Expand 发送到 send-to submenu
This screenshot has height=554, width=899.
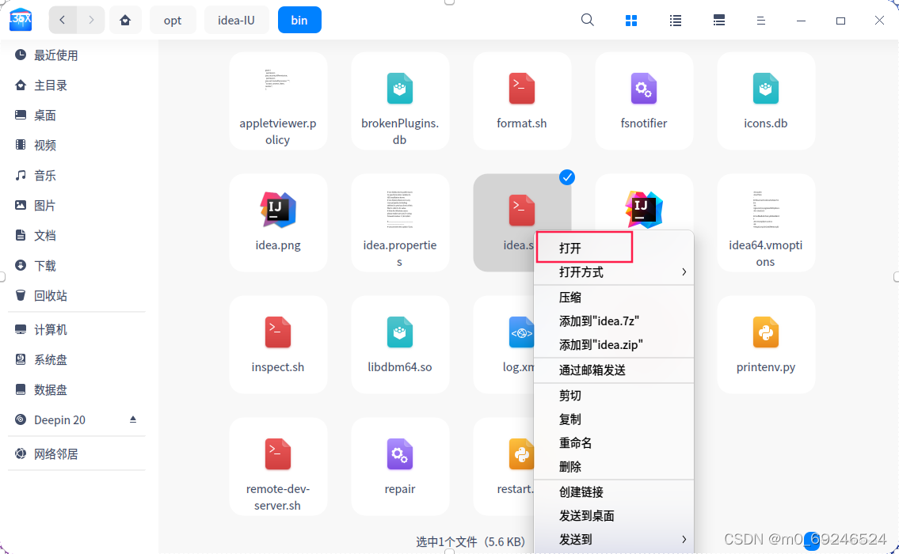tap(614, 540)
